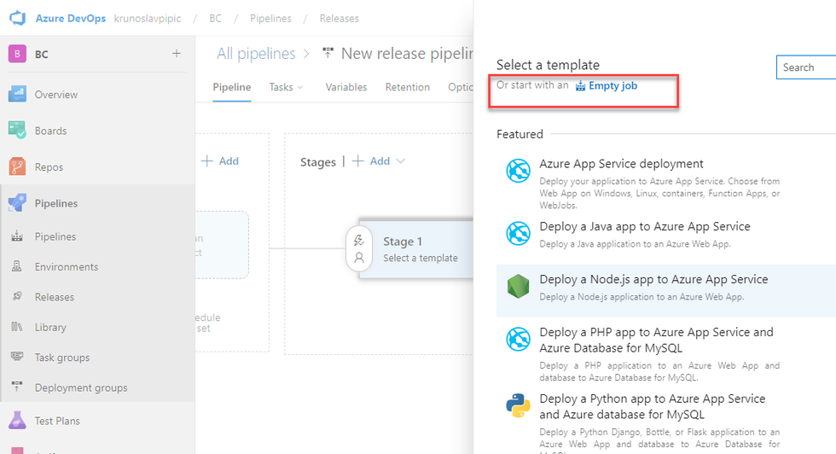
Task: Choose Deploy a PHP app template
Action: pos(656,340)
